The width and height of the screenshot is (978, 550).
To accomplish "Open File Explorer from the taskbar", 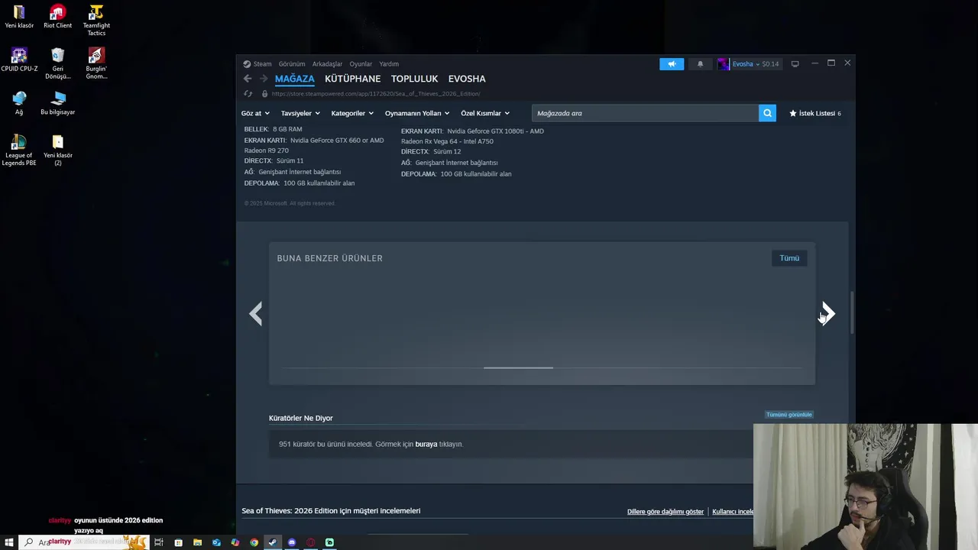I will point(197,542).
